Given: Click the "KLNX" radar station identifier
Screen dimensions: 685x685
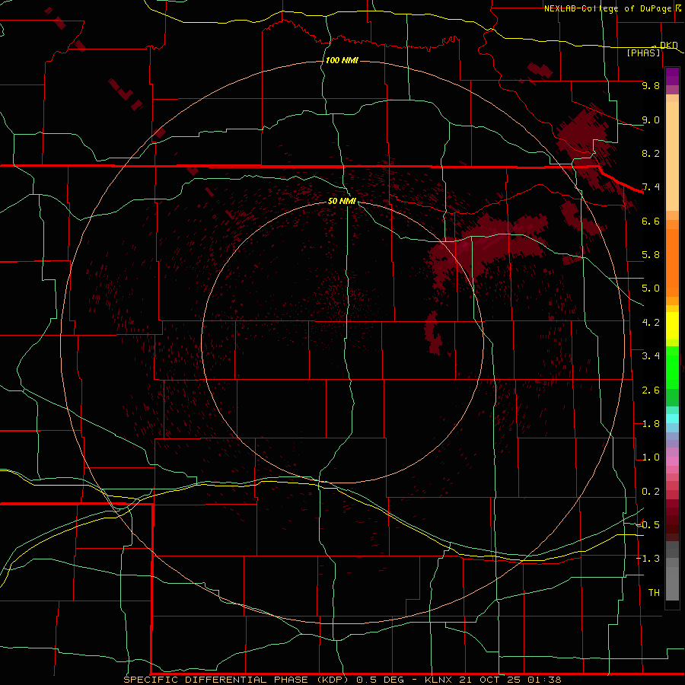Looking at the screenshot, I should pos(440,680).
